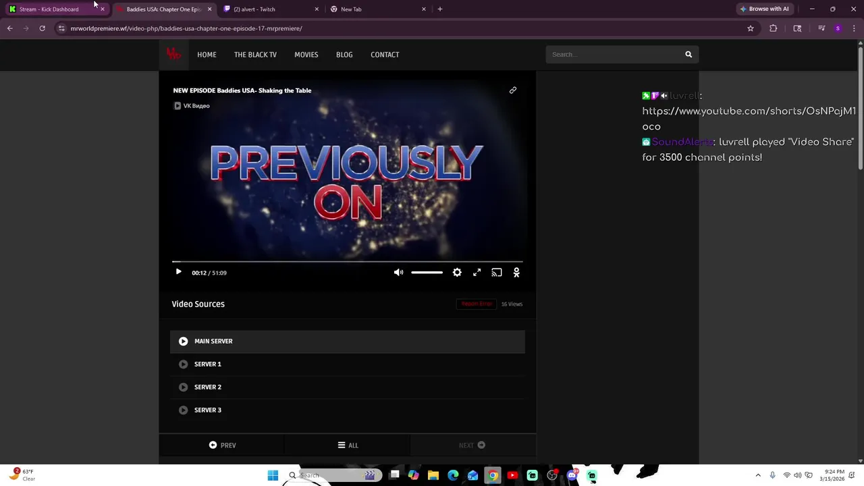Cast the video to a device
The width and height of the screenshot is (864, 486).
click(497, 272)
